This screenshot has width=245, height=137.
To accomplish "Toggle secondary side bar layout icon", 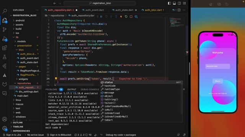I will click(x=180, y=3).
